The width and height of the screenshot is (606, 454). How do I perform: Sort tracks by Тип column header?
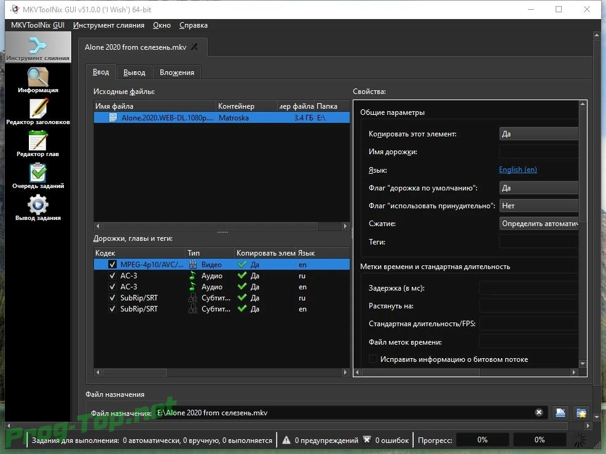(210, 252)
